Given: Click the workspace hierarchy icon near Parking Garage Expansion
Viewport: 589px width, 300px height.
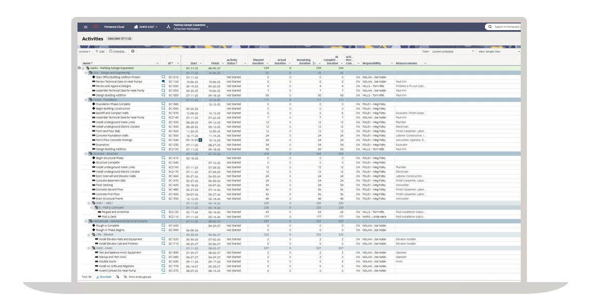Looking at the screenshot, I should 168,26.
